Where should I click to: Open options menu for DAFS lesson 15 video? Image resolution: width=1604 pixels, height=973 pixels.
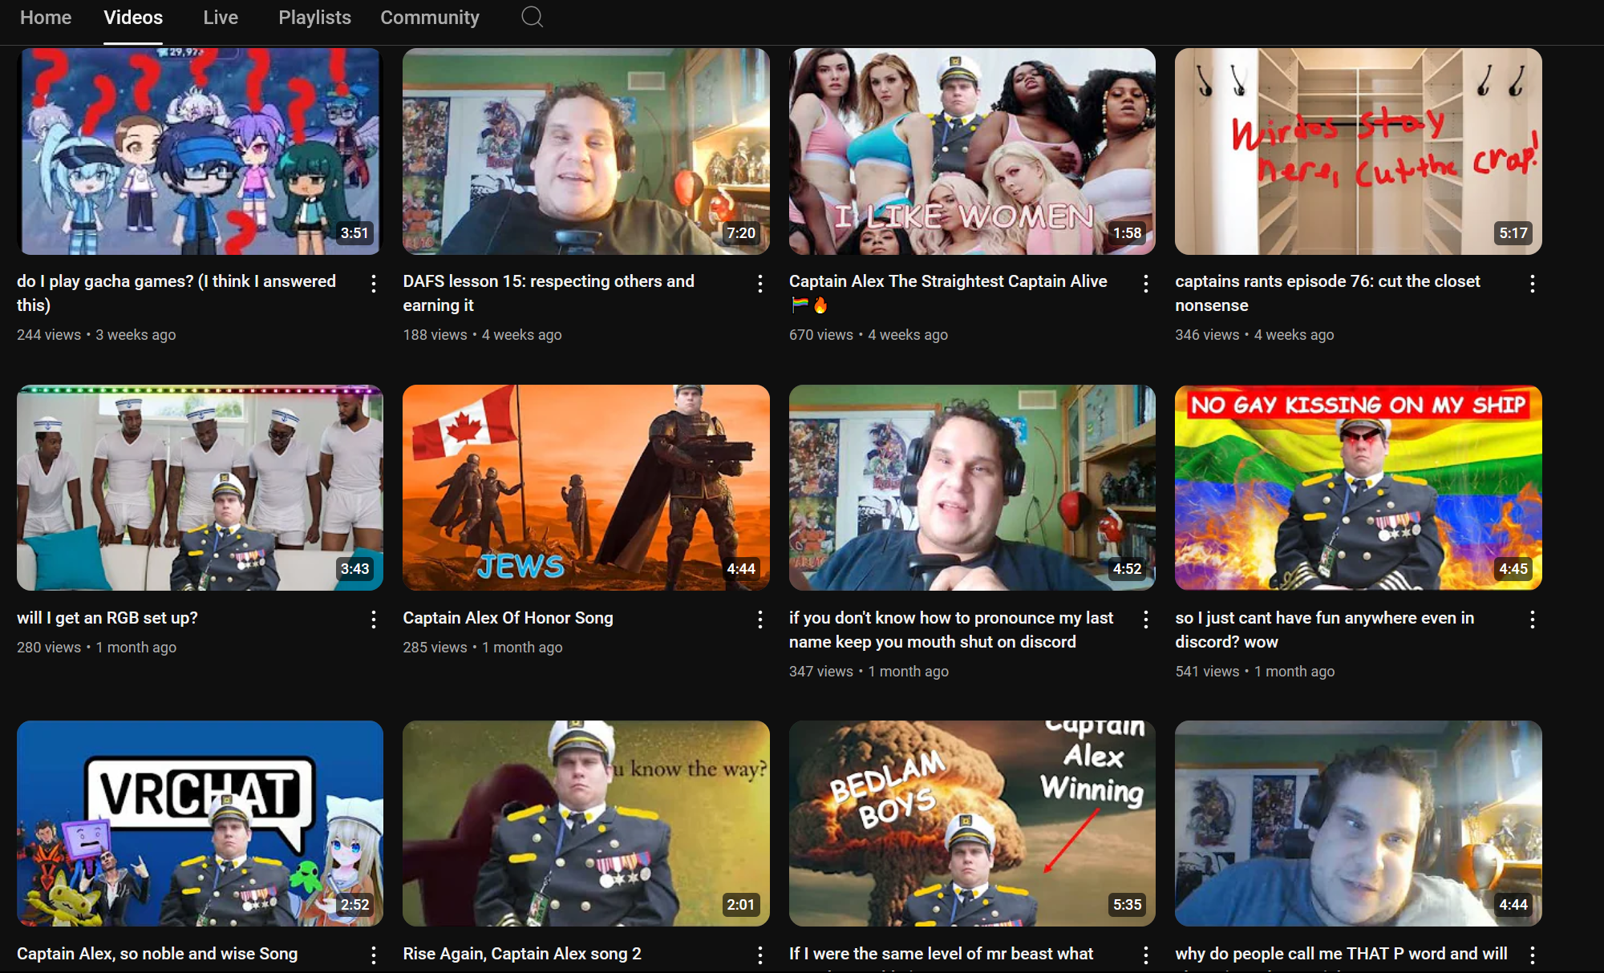(x=760, y=284)
